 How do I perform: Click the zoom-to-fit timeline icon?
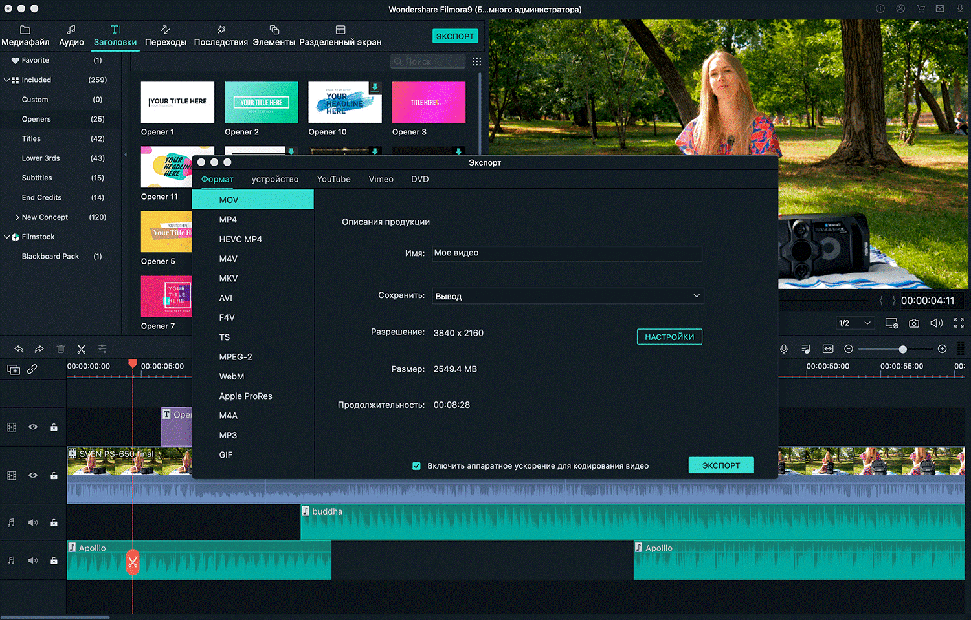coord(828,349)
